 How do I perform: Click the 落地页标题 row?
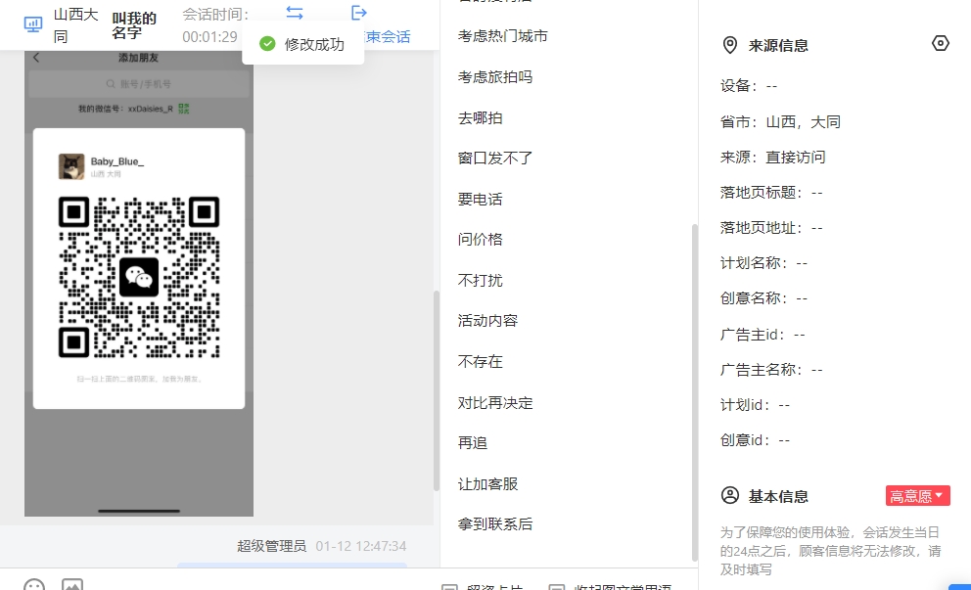(771, 193)
